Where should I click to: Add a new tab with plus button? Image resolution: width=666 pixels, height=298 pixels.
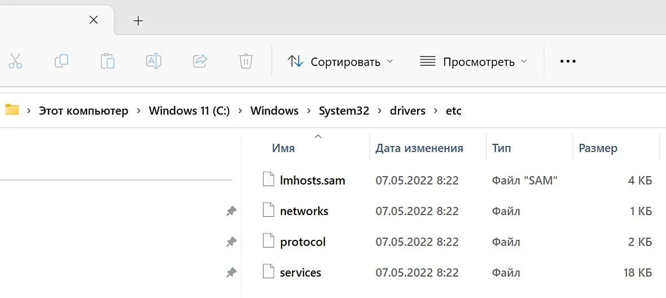(x=138, y=21)
